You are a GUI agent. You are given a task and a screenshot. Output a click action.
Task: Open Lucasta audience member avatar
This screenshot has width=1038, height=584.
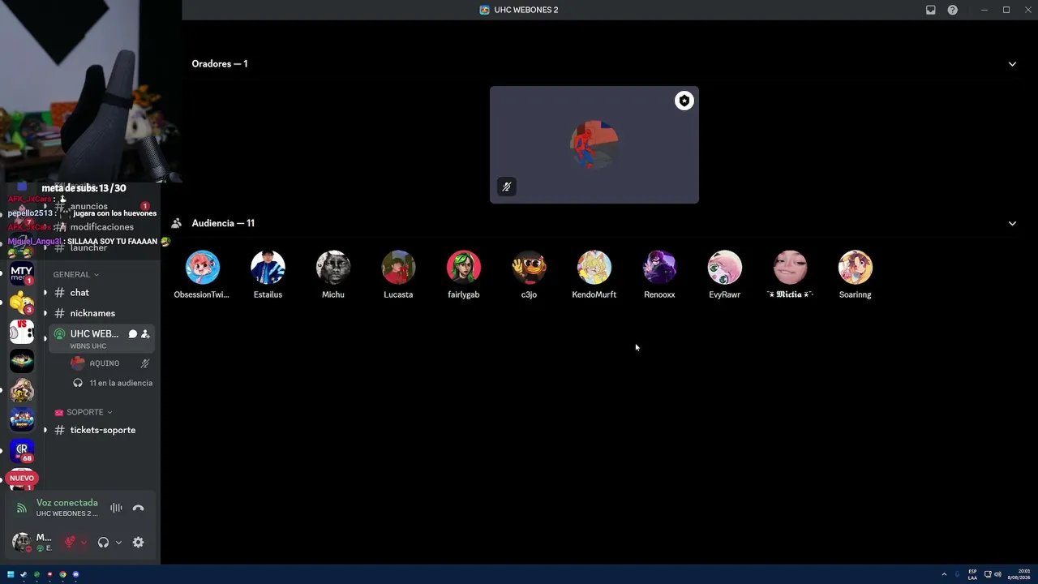(398, 267)
